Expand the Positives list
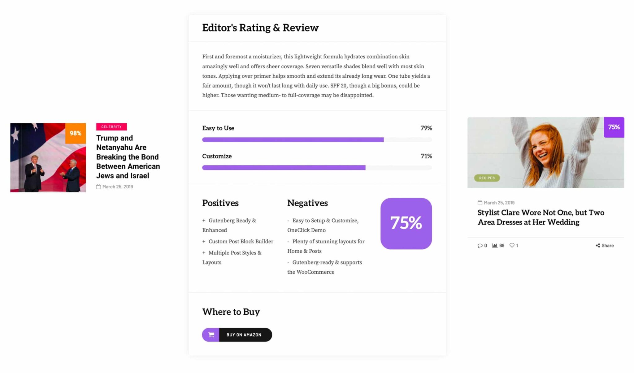This screenshot has height=373, width=634. (x=220, y=203)
